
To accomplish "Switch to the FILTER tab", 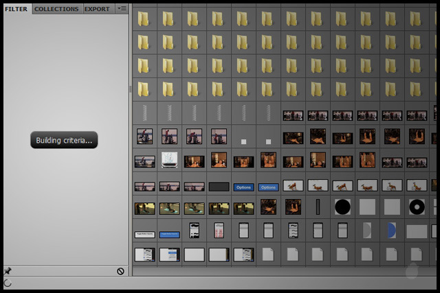I will 16,9.
